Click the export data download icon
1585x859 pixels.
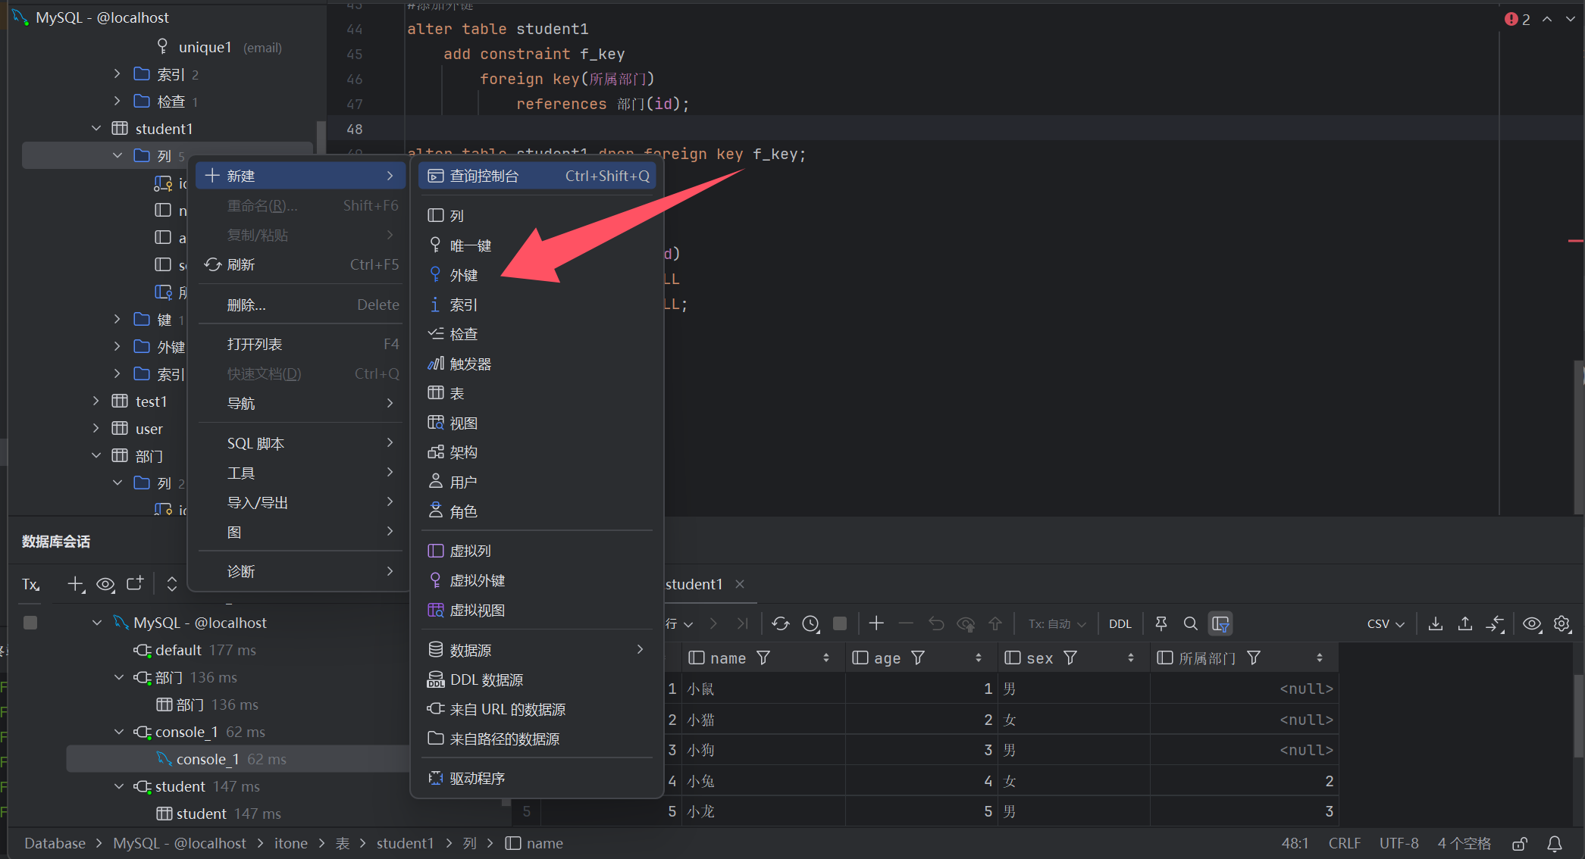pos(1435,623)
